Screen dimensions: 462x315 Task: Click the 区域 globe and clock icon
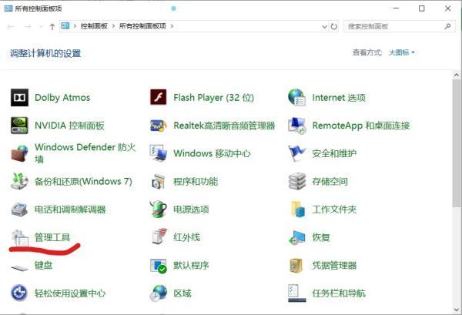[158, 293]
